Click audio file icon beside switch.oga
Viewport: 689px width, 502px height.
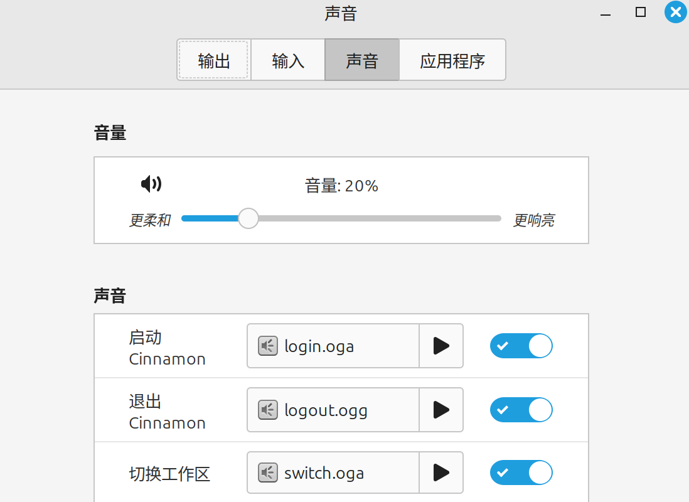click(267, 473)
